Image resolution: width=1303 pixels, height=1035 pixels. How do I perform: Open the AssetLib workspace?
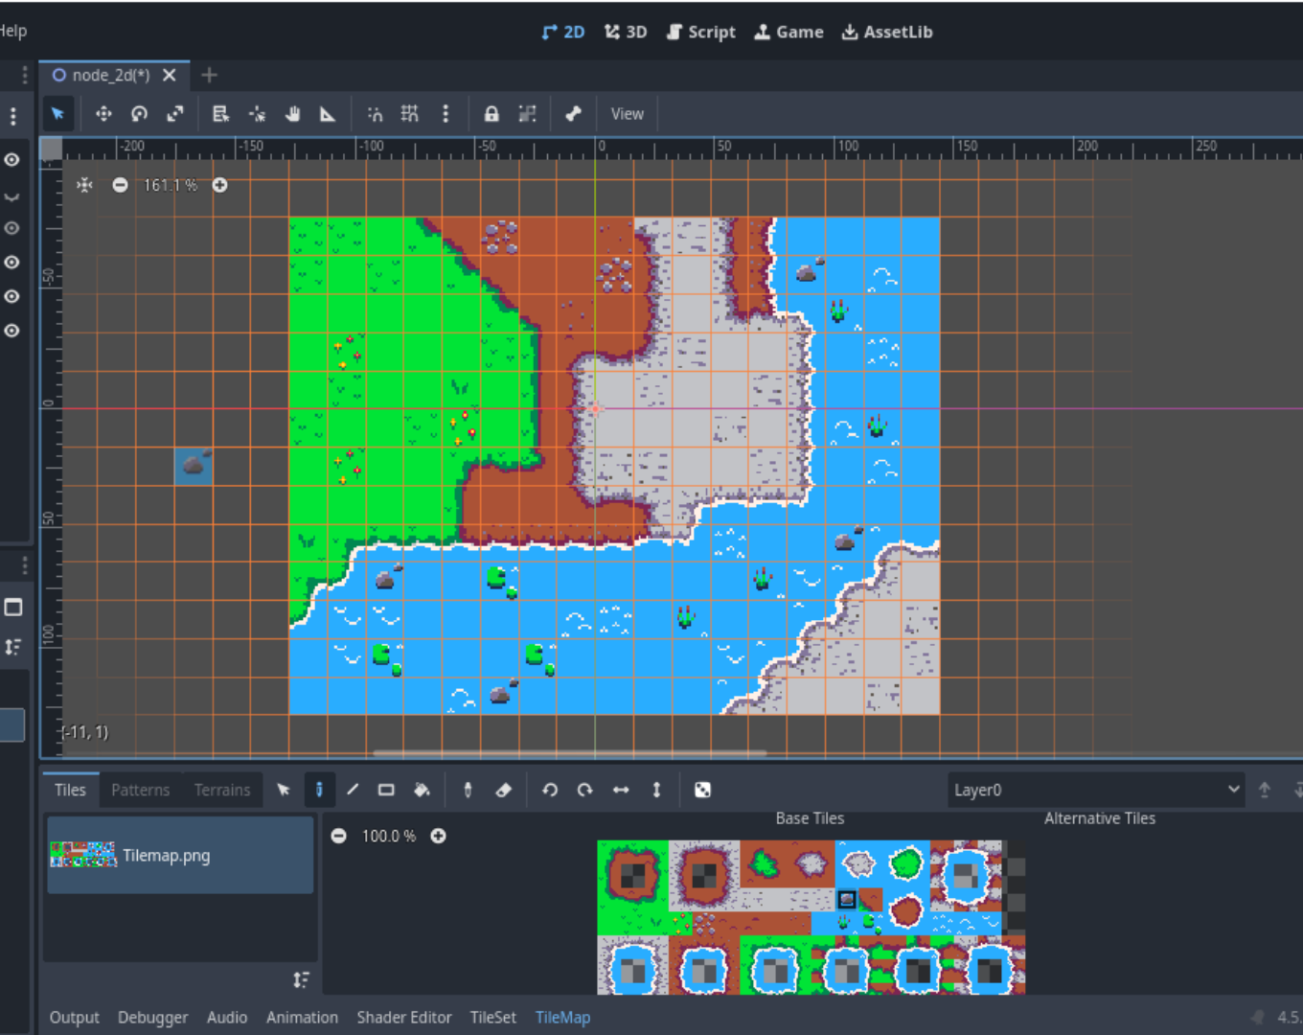pyautogui.click(x=887, y=32)
